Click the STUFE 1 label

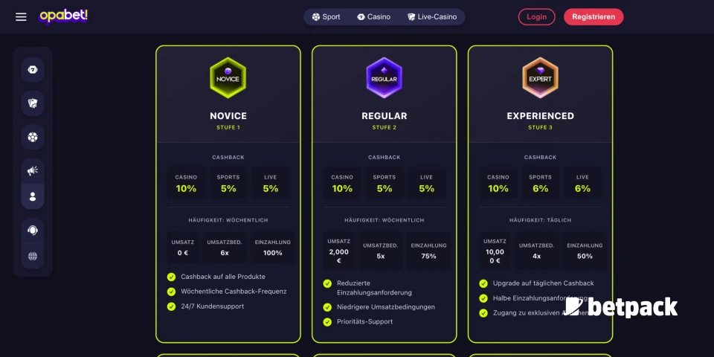point(228,127)
